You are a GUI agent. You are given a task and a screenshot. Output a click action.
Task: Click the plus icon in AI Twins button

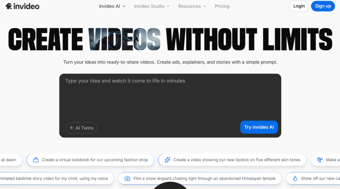coord(71,128)
